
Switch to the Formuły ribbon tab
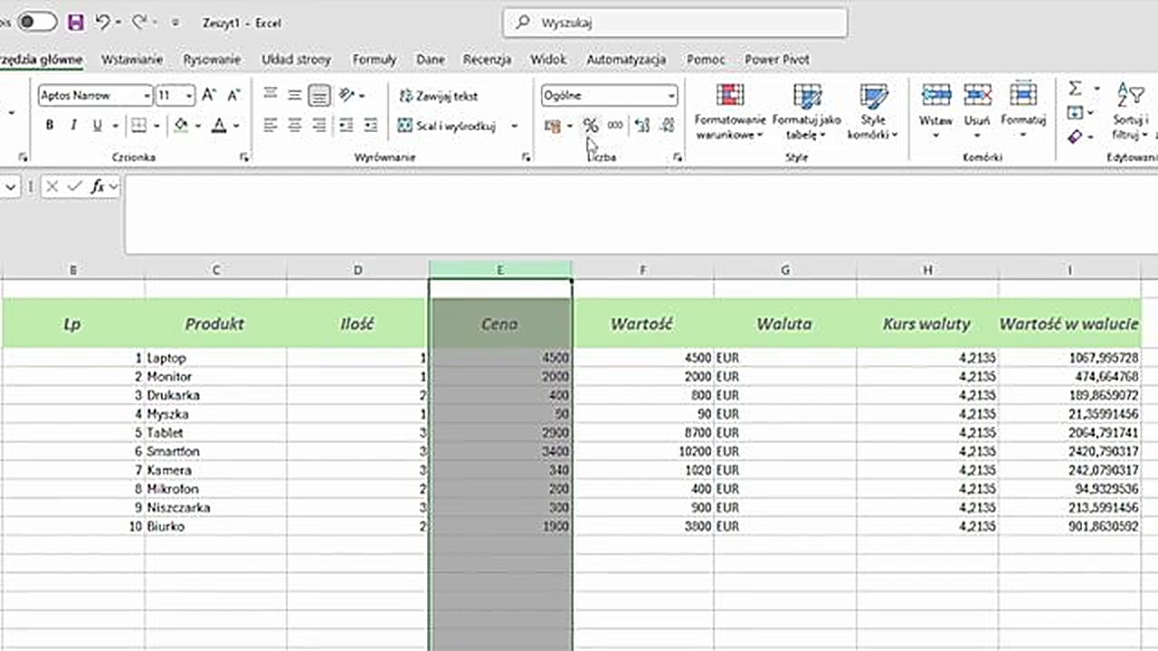click(x=375, y=59)
